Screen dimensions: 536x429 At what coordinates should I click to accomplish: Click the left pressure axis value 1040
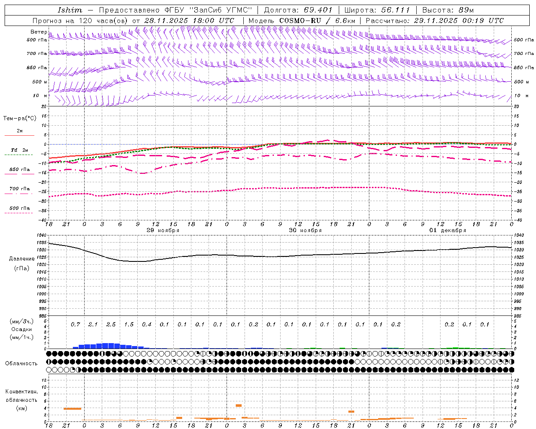(41, 235)
